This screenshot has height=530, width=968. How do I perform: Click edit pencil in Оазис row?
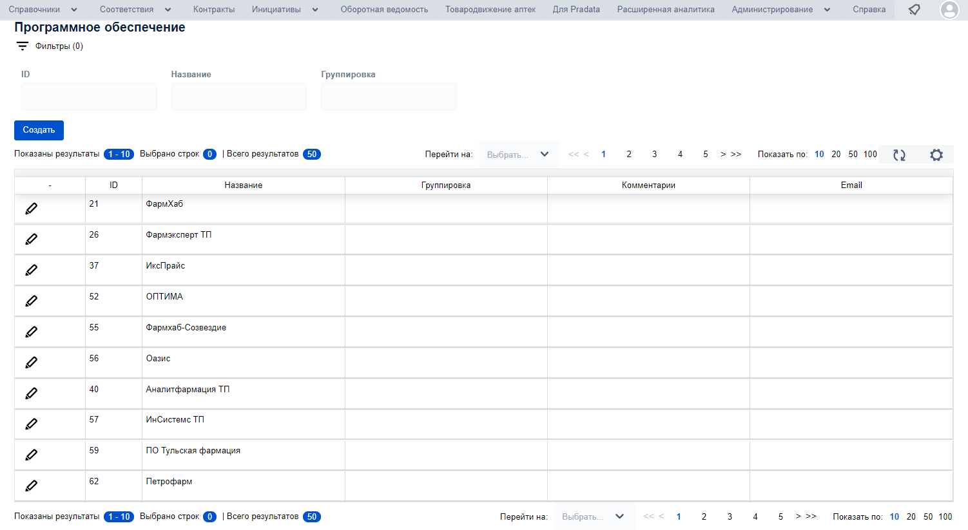tap(31, 363)
